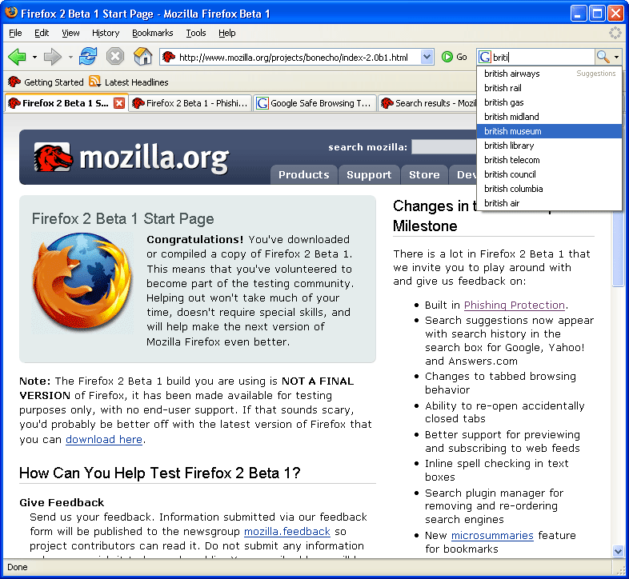This screenshot has height=579, width=629.
Task: Click the vertical scrollbar thumb
Action: click(x=618, y=249)
